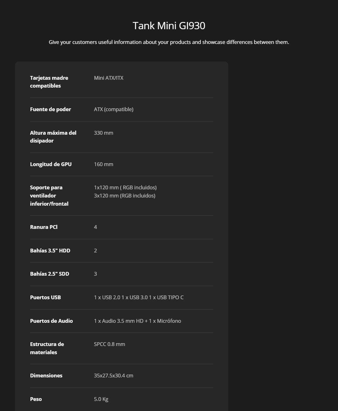Viewport: 338px width, 411px height.
Task: Click the Puertos USB value text
Action: [139, 297]
